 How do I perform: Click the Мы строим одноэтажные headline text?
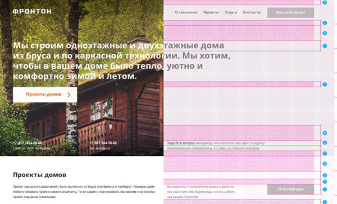click(x=121, y=61)
